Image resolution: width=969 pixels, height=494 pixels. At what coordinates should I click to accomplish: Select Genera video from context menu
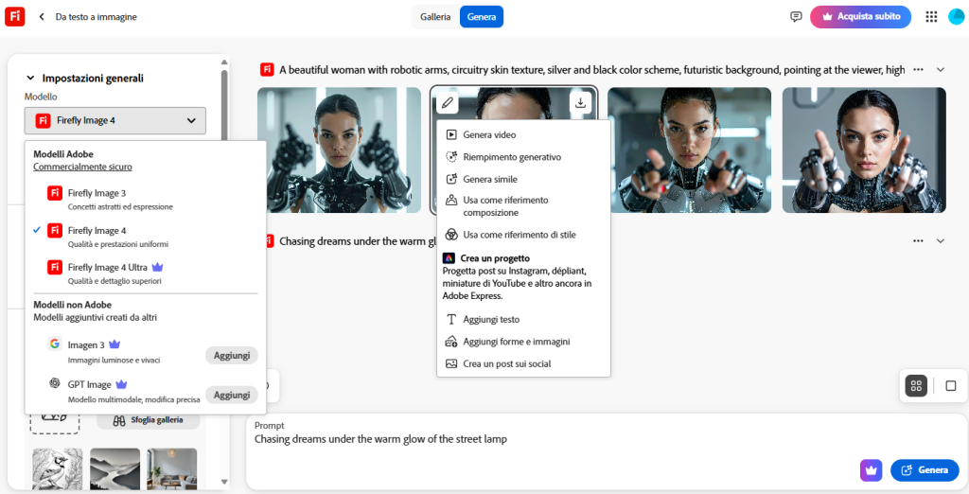(488, 134)
